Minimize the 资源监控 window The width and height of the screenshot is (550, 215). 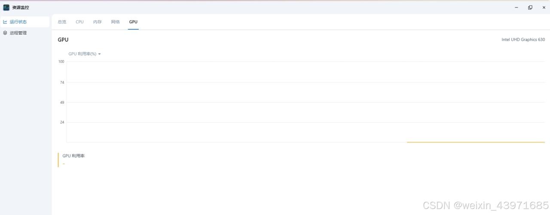coord(516,7)
